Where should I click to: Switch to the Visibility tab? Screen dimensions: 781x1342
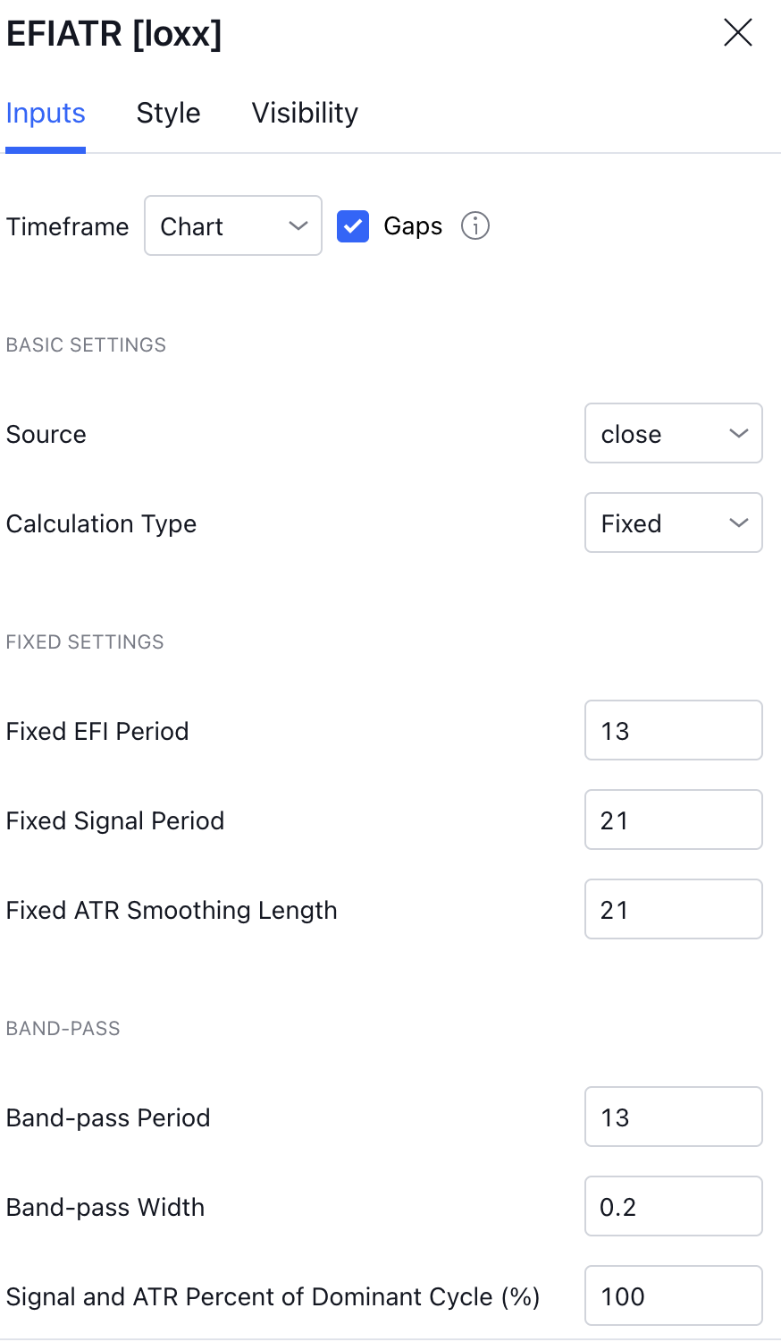(305, 114)
